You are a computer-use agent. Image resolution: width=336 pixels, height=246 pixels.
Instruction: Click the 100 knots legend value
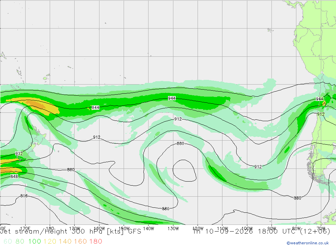35,242
